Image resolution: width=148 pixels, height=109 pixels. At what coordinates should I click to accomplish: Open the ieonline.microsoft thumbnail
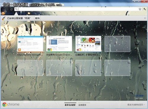(x=30, y=44)
